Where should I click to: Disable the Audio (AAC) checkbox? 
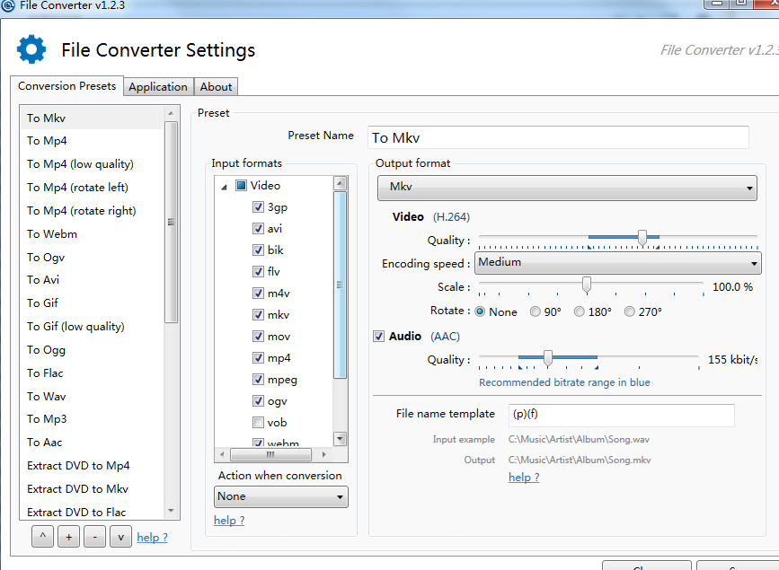(378, 336)
